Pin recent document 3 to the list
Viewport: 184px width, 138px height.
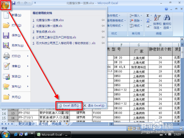[103, 31]
